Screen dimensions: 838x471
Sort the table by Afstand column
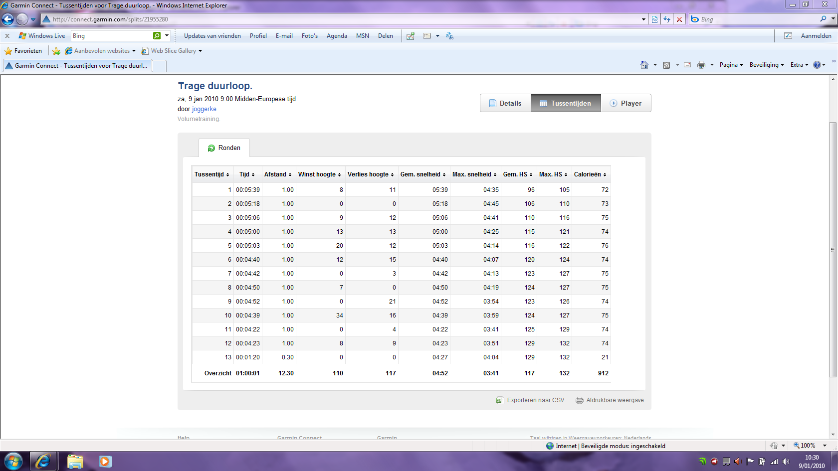[x=278, y=174]
